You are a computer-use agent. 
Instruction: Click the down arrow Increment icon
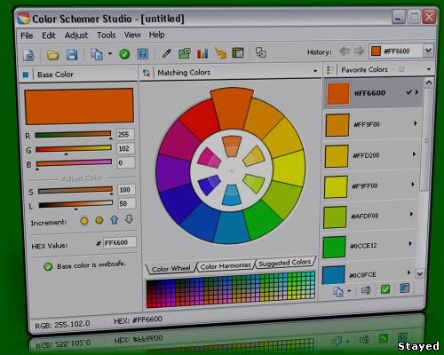pyautogui.click(x=129, y=219)
